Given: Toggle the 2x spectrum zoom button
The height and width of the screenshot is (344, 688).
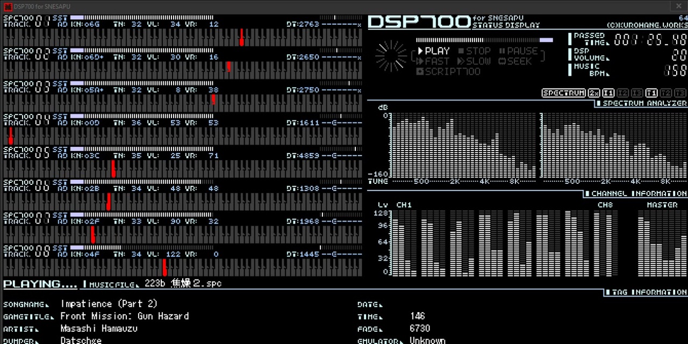Looking at the screenshot, I should (x=594, y=93).
